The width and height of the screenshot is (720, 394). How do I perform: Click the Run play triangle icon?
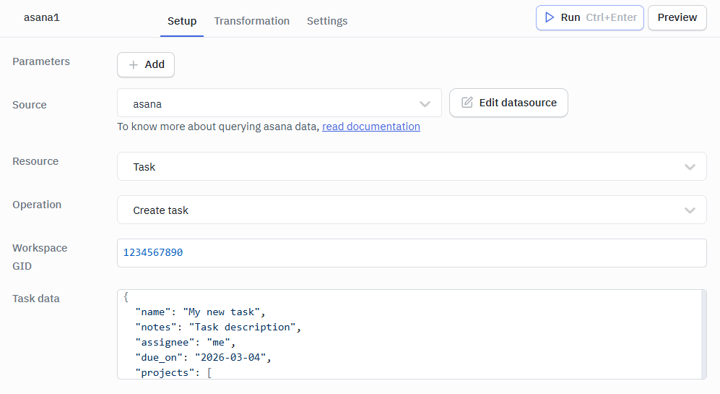[x=549, y=17]
